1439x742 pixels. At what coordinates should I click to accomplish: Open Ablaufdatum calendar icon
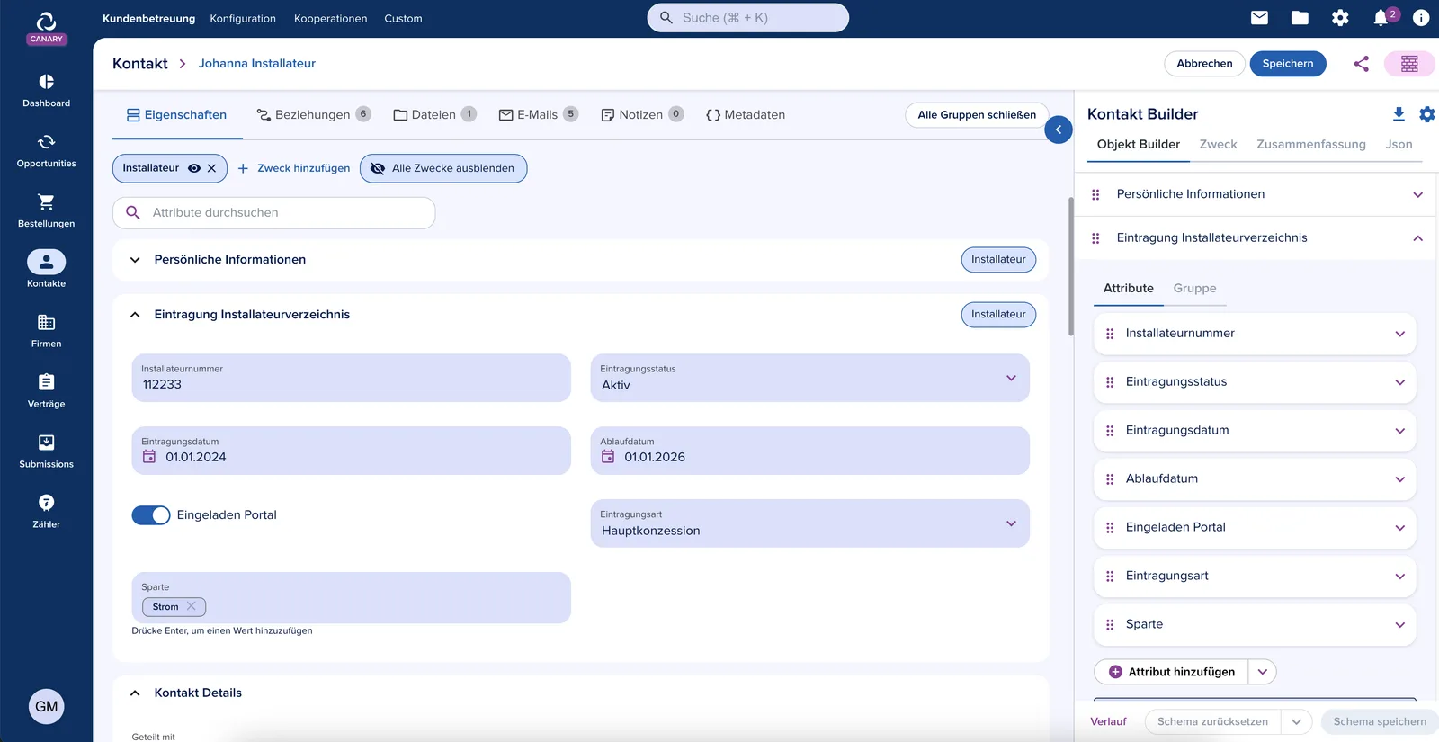(x=608, y=457)
